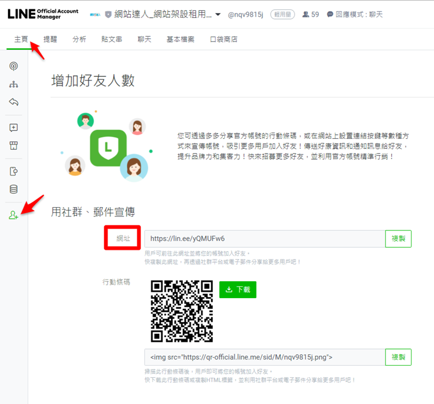Copy the img HTML tag with 複製 button
Screen dimensions: 434x404
pos(398,357)
